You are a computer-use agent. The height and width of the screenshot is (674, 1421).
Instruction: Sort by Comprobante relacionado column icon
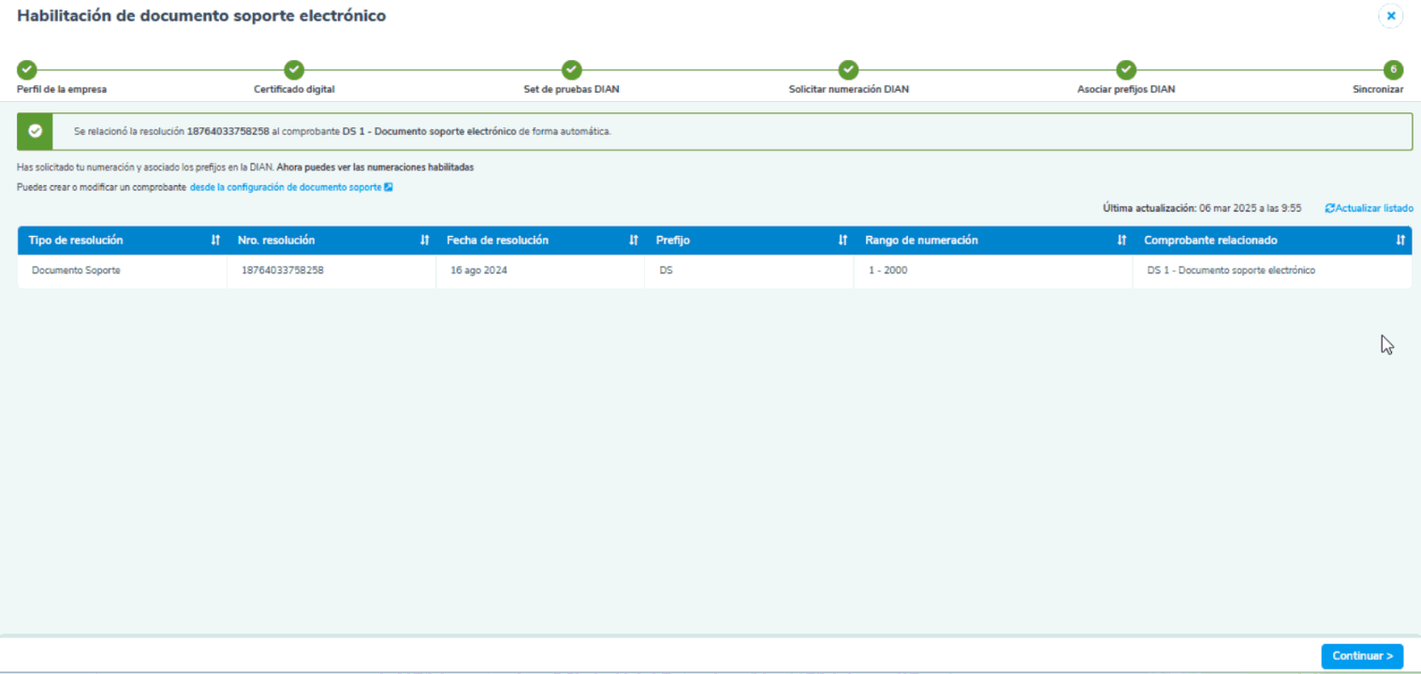[1400, 241]
